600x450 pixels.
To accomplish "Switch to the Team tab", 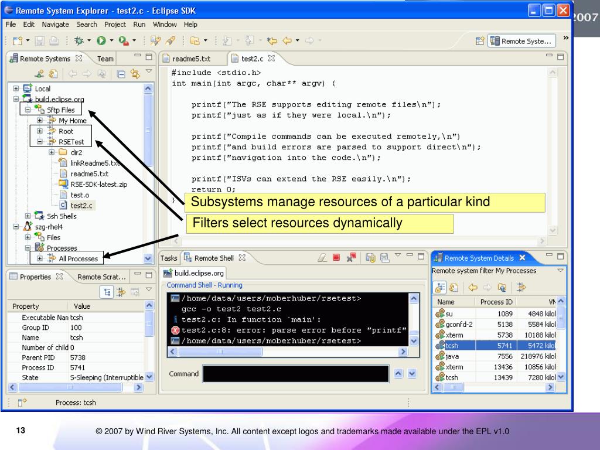I will (x=105, y=59).
